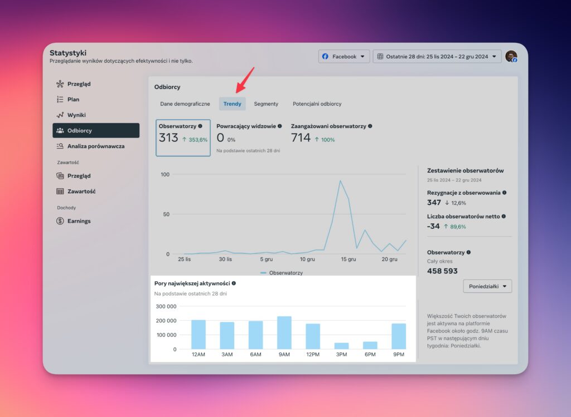Expand the date range selector Ostatnie 28 dni
This screenshot has width=571, height=417.
(437, 56)
